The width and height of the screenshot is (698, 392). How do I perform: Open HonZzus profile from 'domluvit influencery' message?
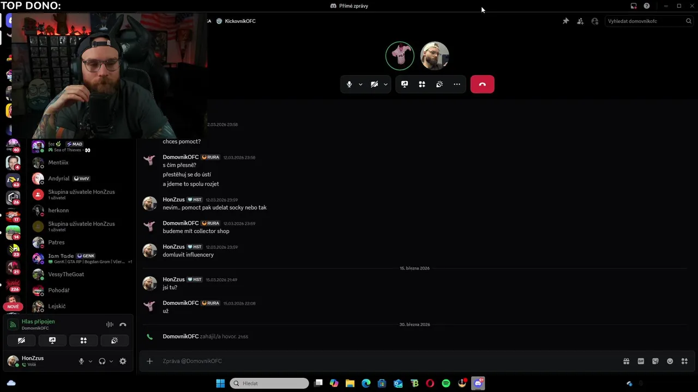click(x=173, y=247)
